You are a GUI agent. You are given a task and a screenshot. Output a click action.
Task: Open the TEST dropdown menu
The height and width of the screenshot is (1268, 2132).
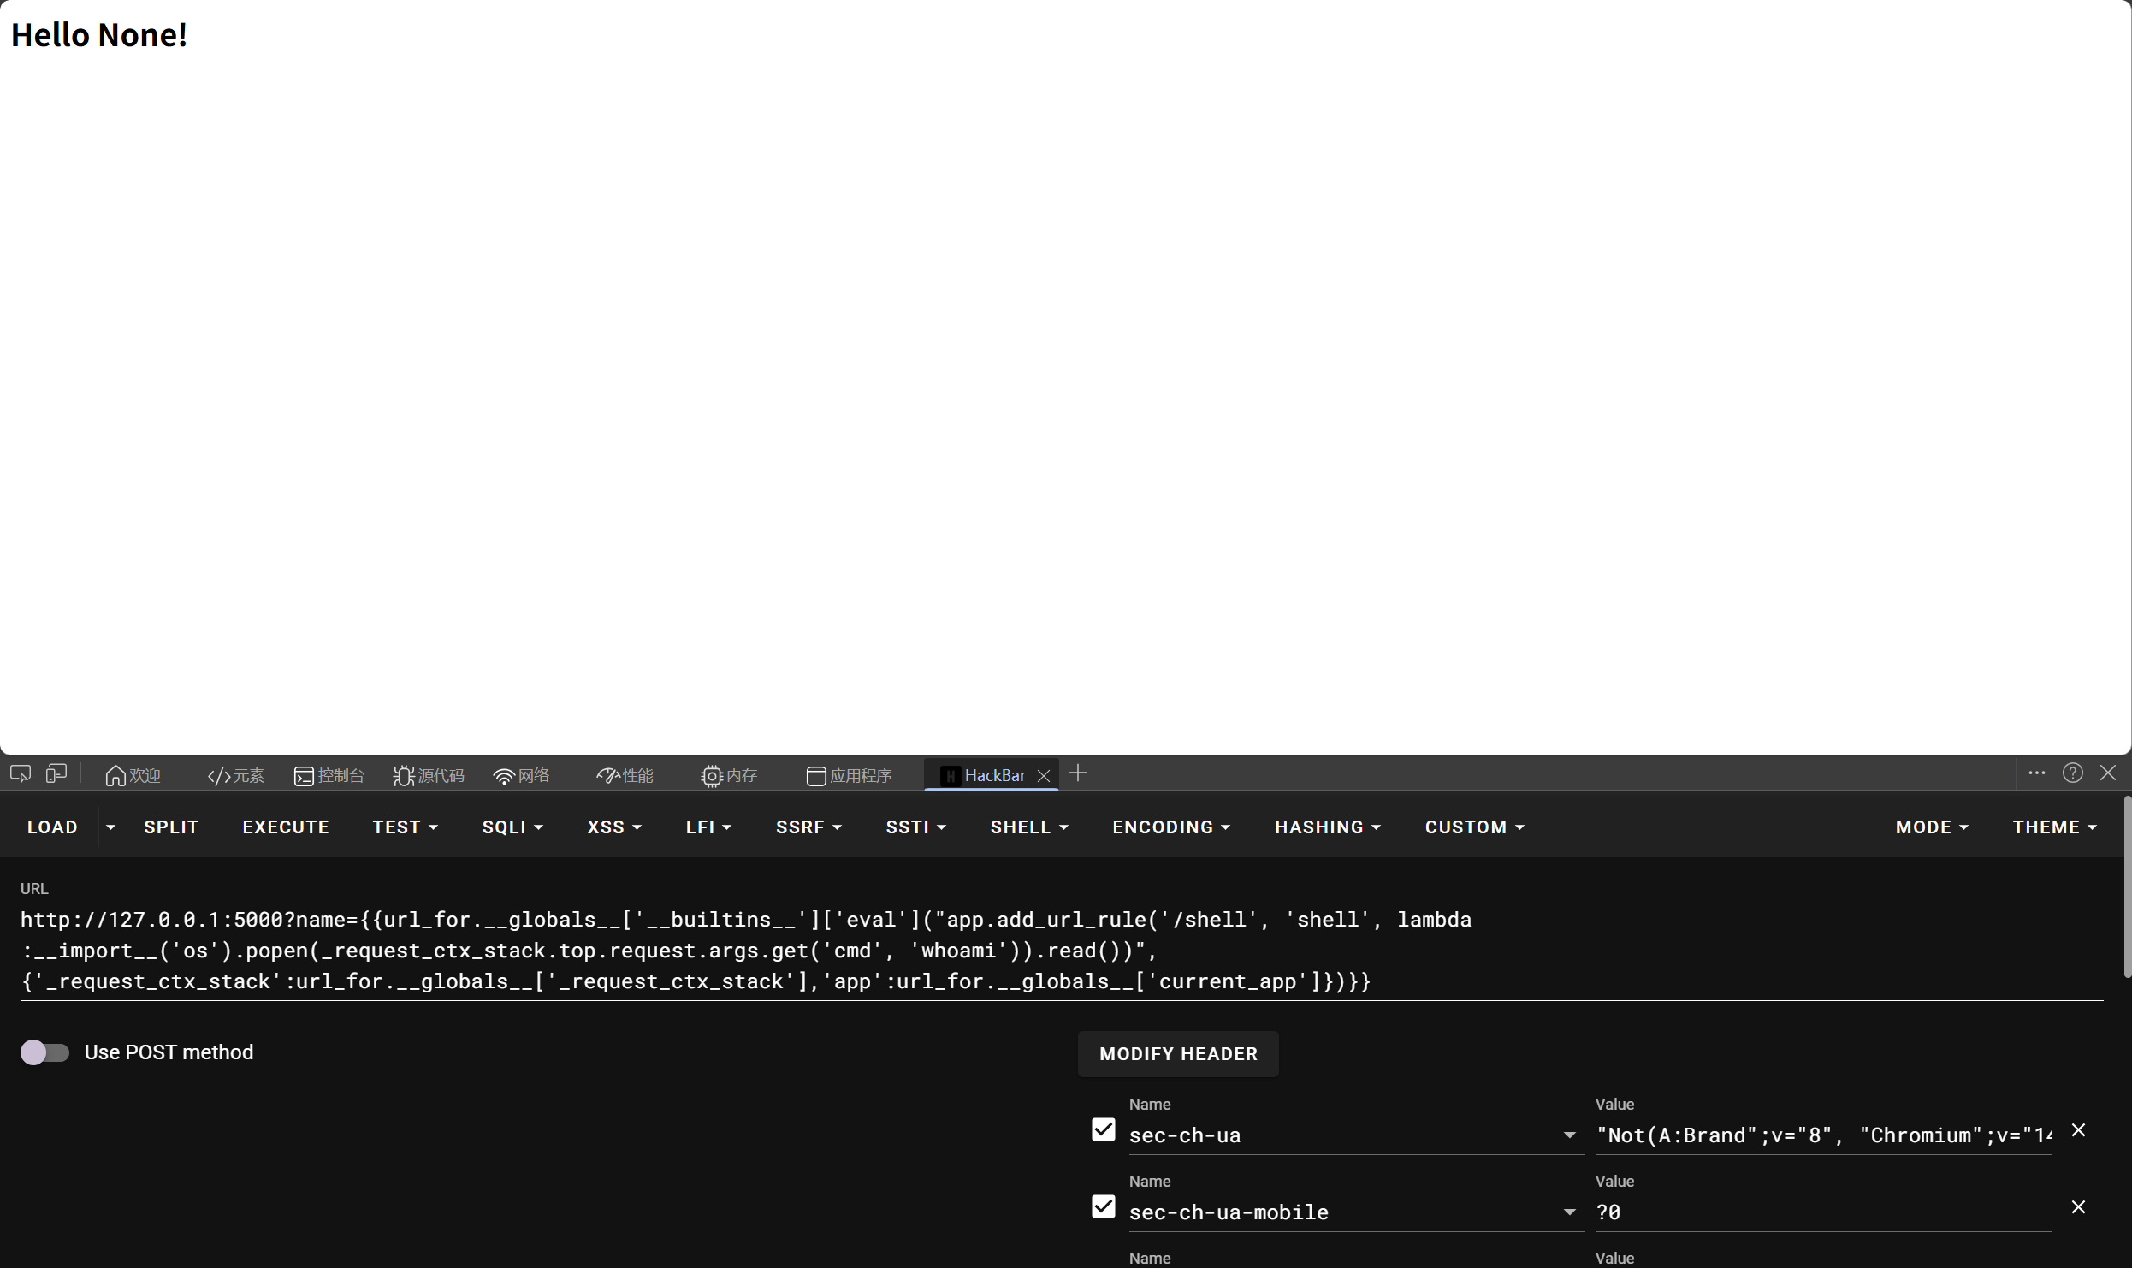click(405, 827)
